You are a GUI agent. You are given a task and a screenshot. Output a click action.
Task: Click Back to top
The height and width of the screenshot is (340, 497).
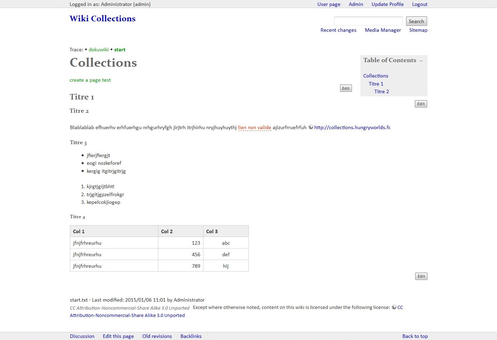tap(415, 336)
